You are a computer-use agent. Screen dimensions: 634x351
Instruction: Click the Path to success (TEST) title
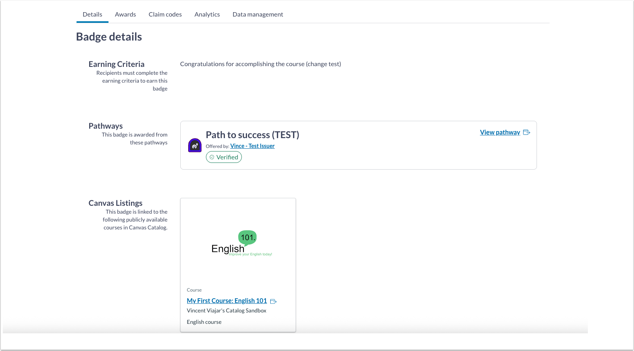tap(252, 135)
